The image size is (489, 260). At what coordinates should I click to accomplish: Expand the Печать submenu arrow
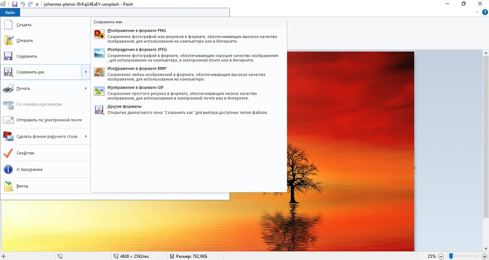pos(86,88)
